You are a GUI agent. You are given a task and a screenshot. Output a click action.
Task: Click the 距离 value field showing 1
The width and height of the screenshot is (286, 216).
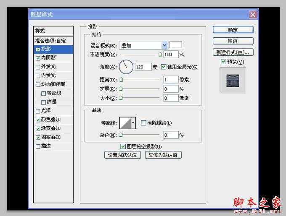pyautogui.click(x=171, y=80)
